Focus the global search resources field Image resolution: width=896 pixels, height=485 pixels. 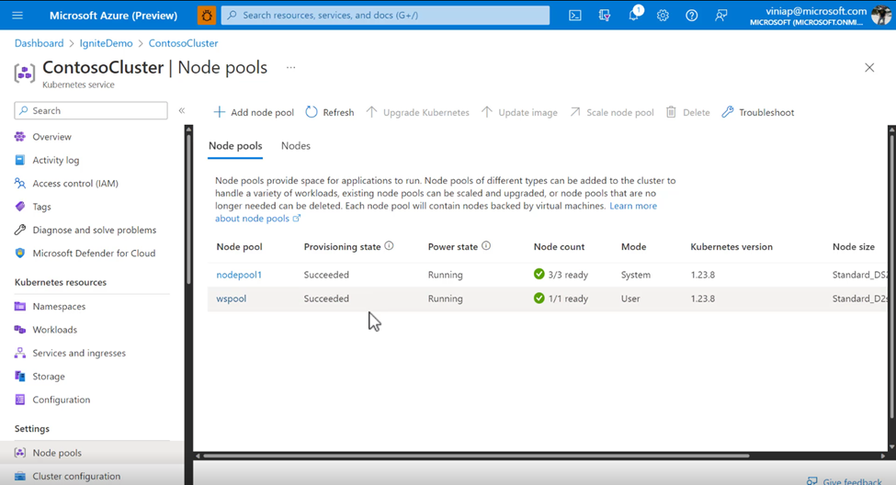pos(386,16)
